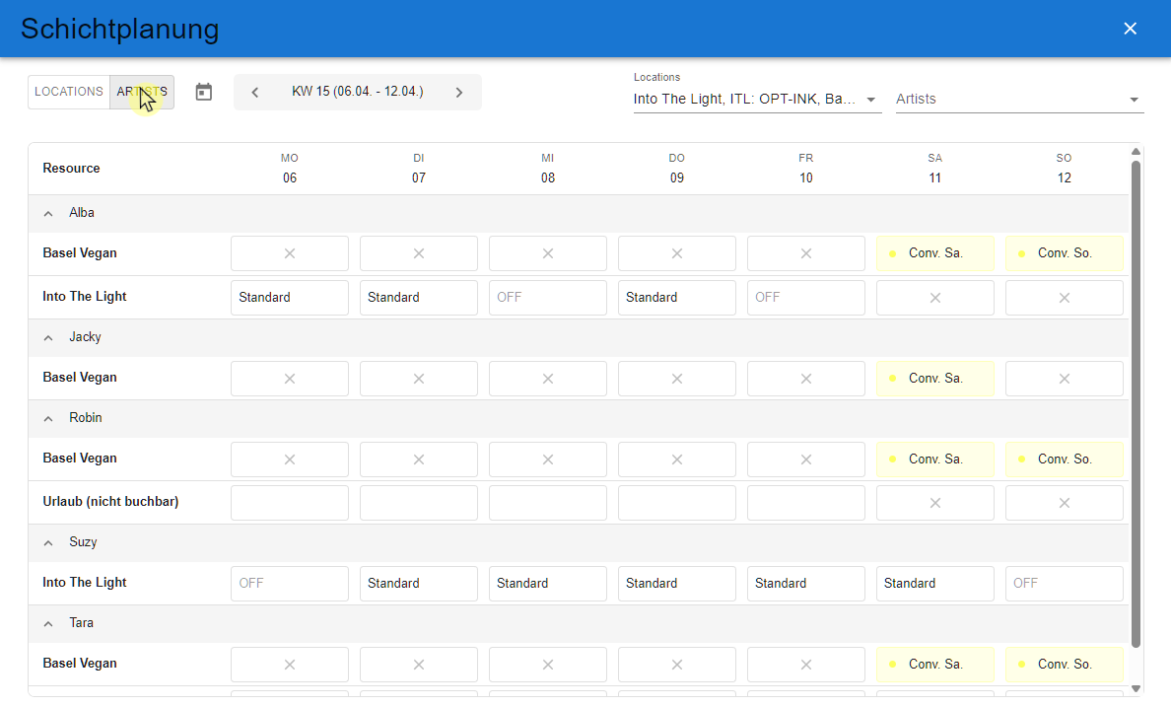Viewport: 1171px width, 707px height.
Task: Click Robin Basel Vegan Monday X cell
Action: click(x=290, y=459)
